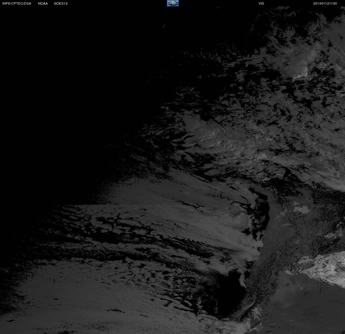
Task: Select the INPE/CPTEC/DSA header text
Action: [17, 3]
